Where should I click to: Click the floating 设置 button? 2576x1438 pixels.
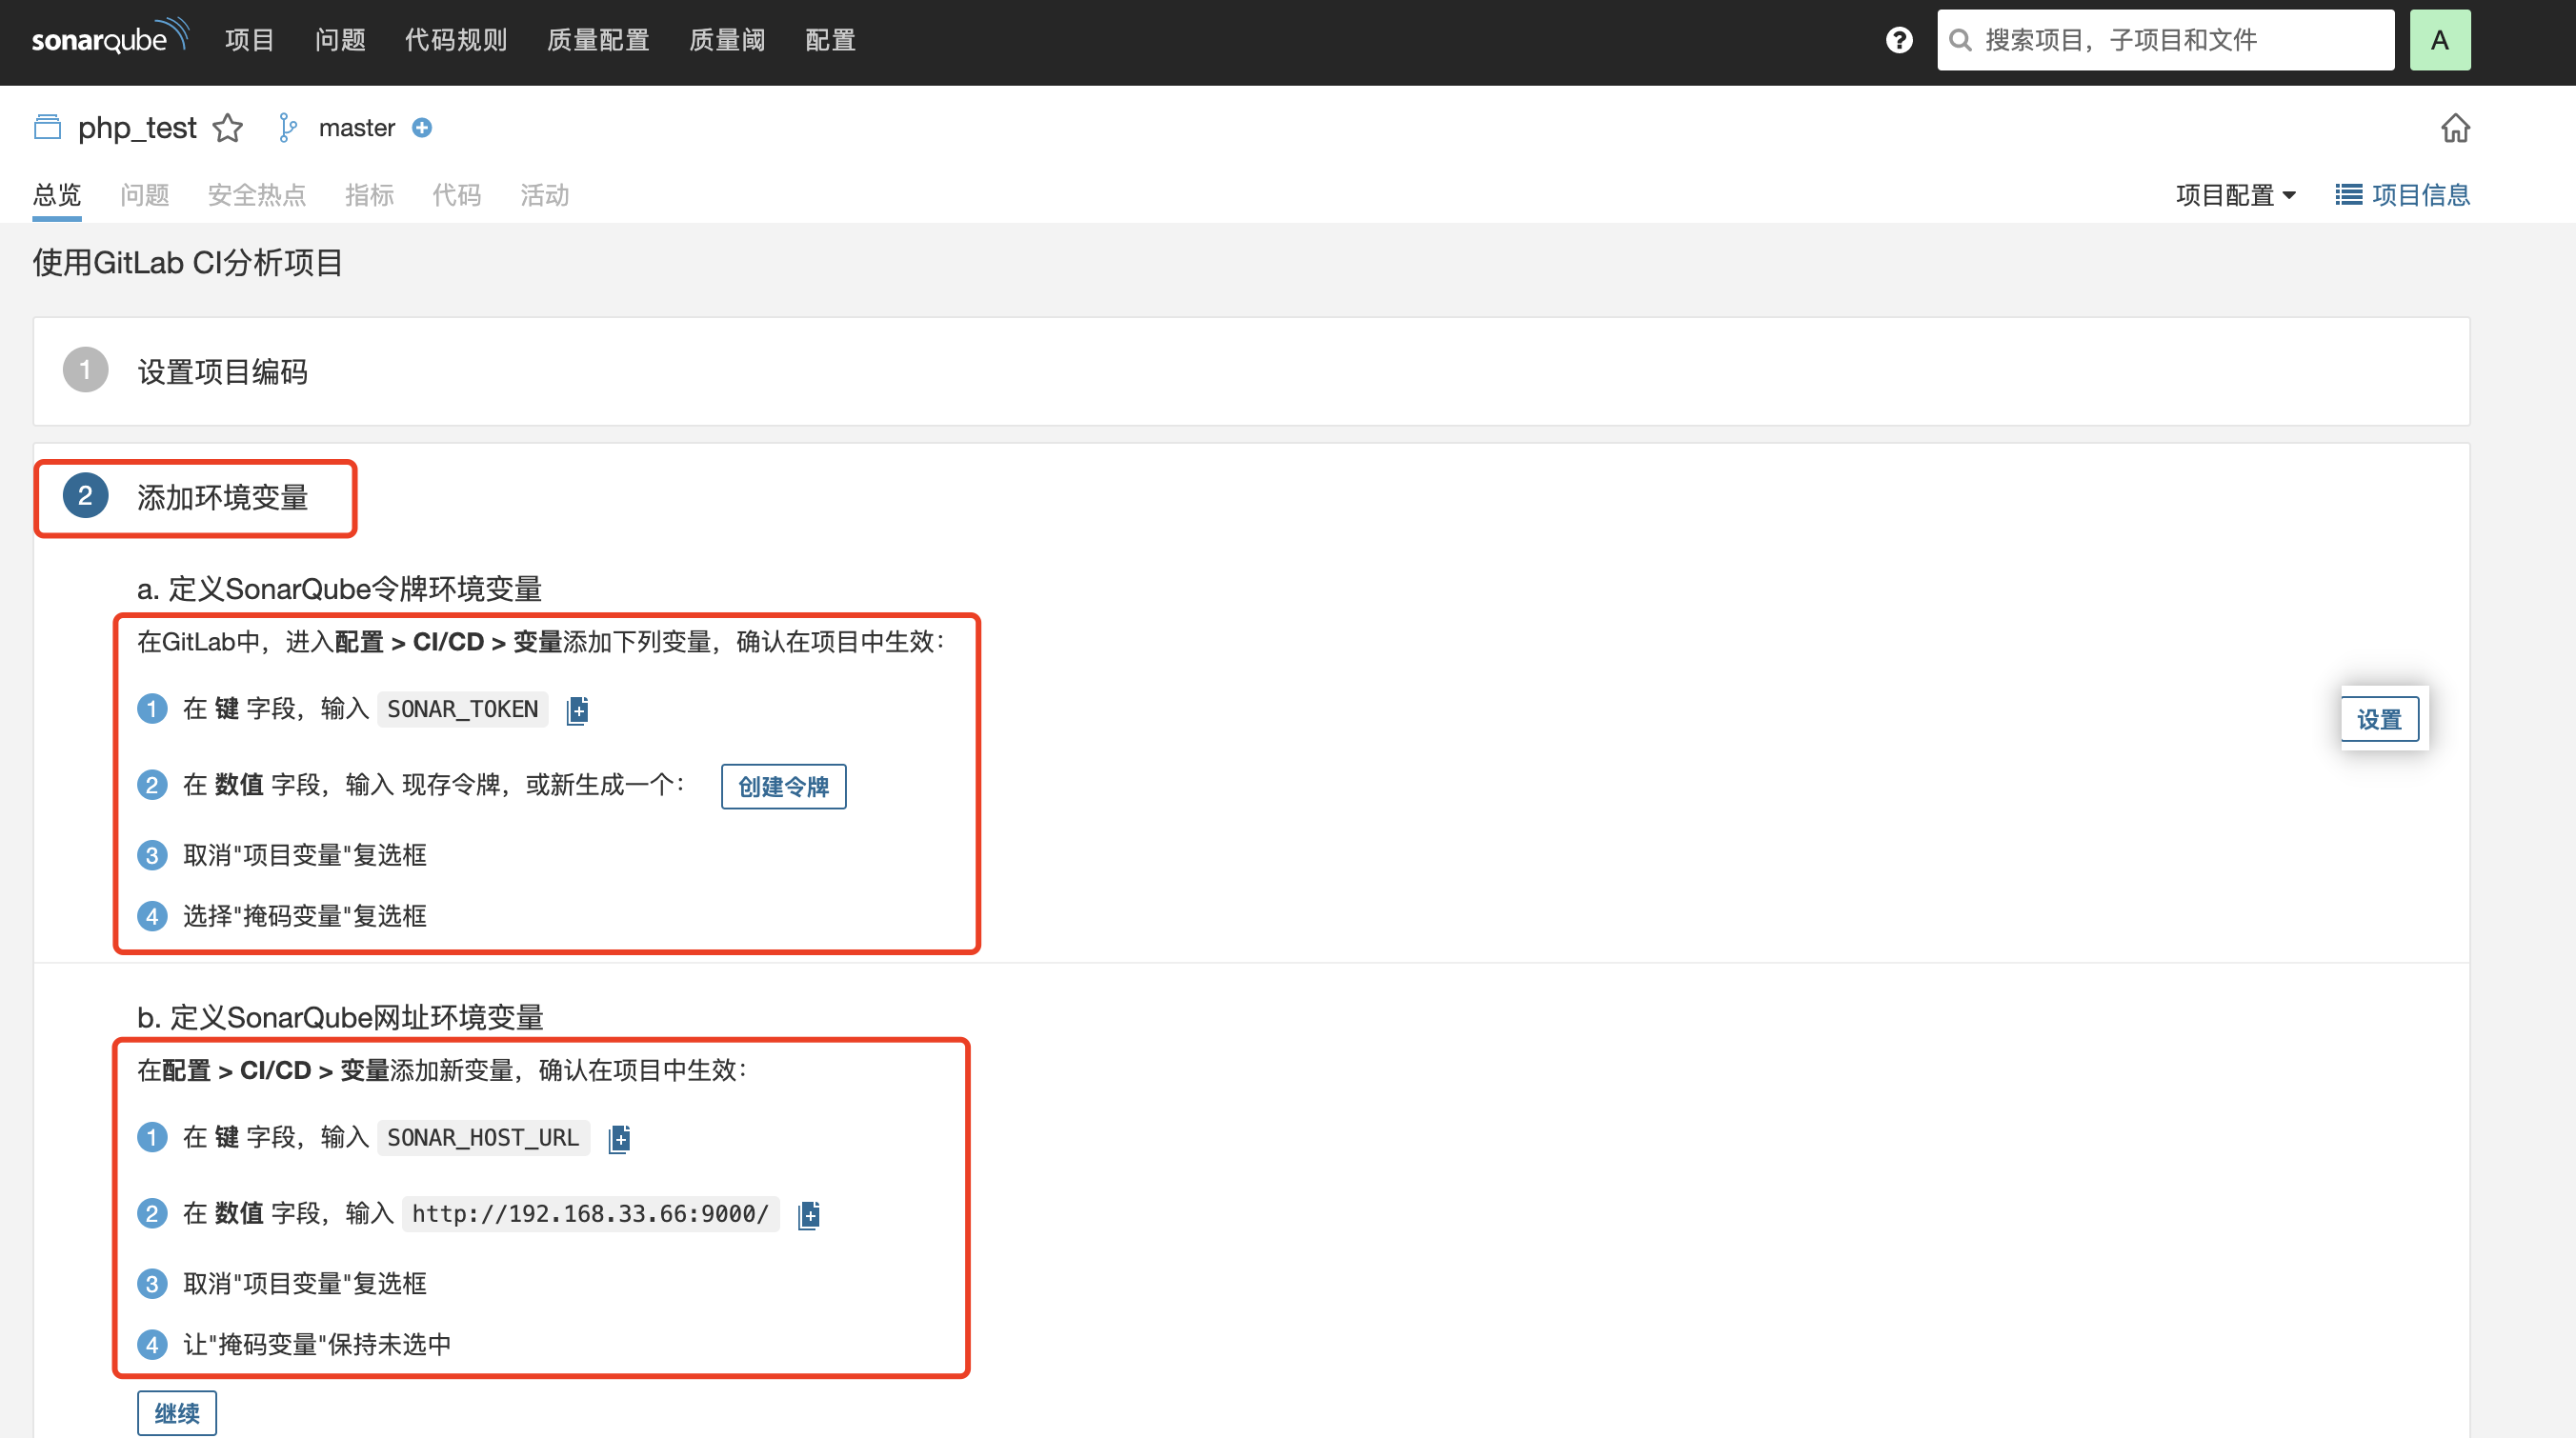[2378, 720]
